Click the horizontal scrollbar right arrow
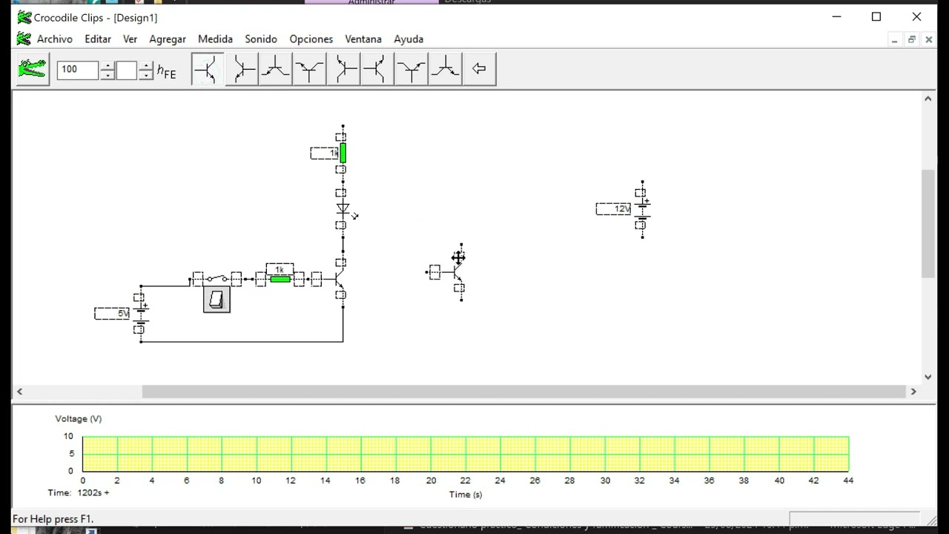 tap(913, 392)
